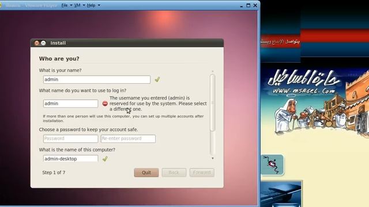The height and width of the screenshot is (207, 369).
Task: Close the Install dialog with red button
Action: click(x=37, y=43)
